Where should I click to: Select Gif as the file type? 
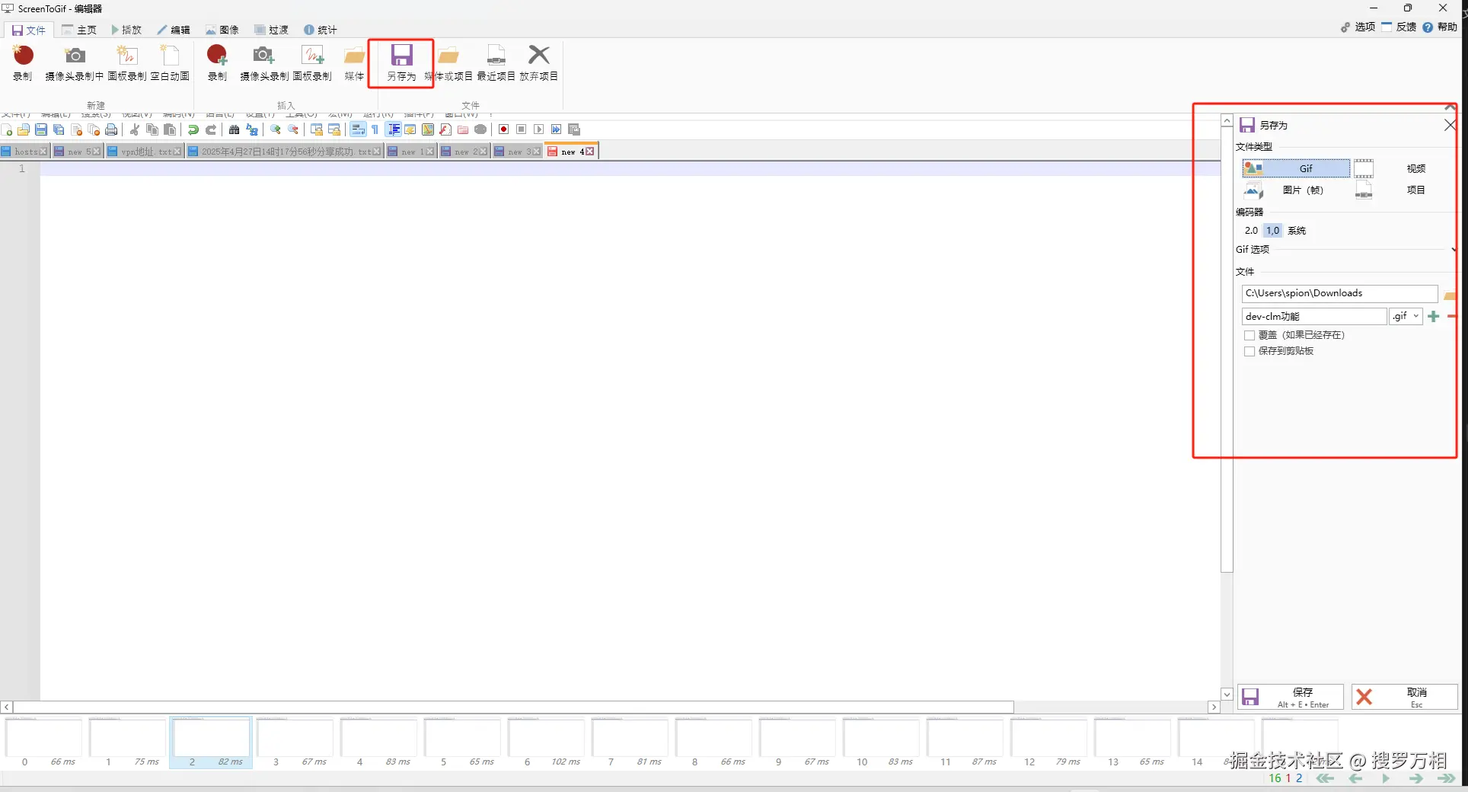coord(1296,168)
